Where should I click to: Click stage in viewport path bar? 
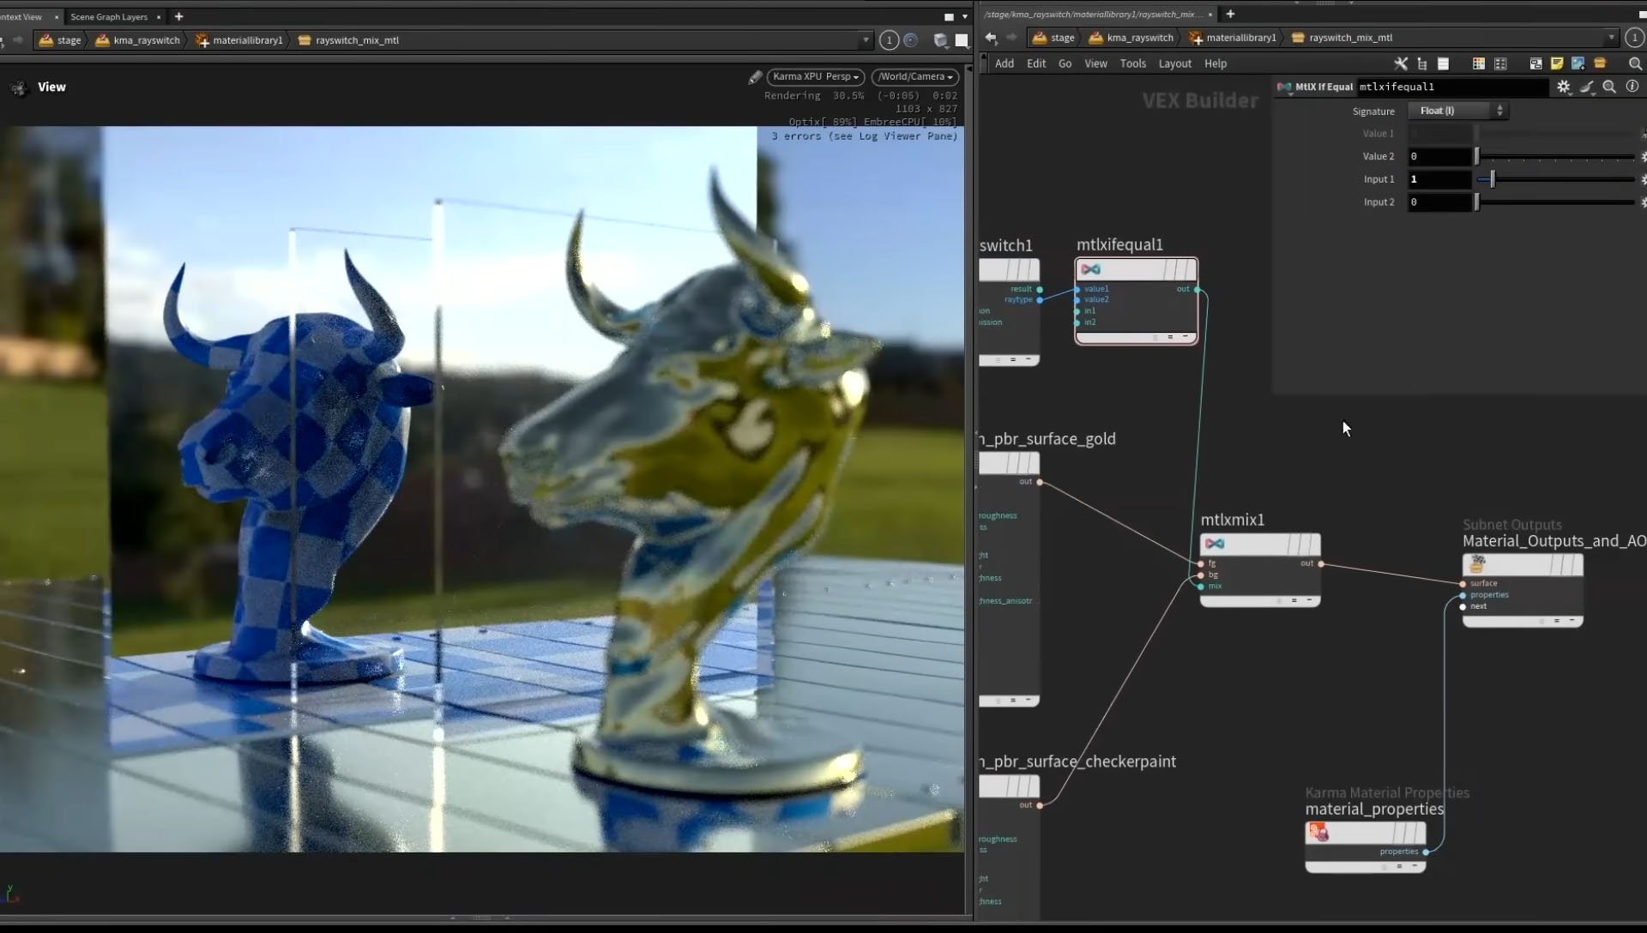pyautogui.click(x=60, y=39)
